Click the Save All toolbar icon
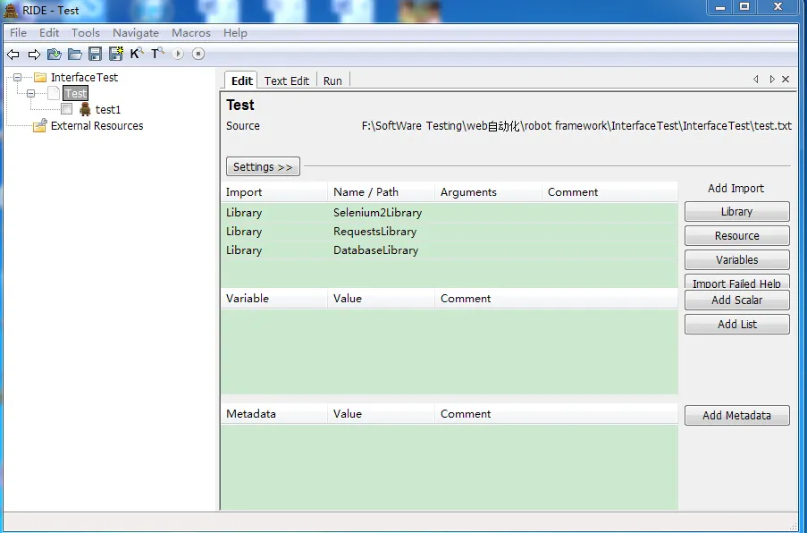 coord(116,54)
